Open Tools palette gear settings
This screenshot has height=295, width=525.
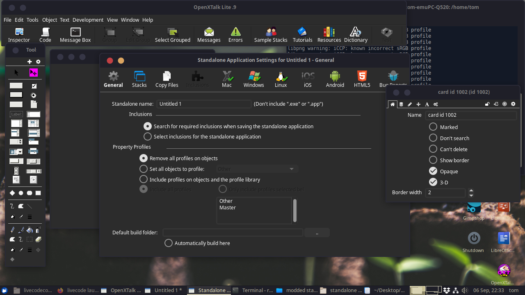tap(38, 61)
